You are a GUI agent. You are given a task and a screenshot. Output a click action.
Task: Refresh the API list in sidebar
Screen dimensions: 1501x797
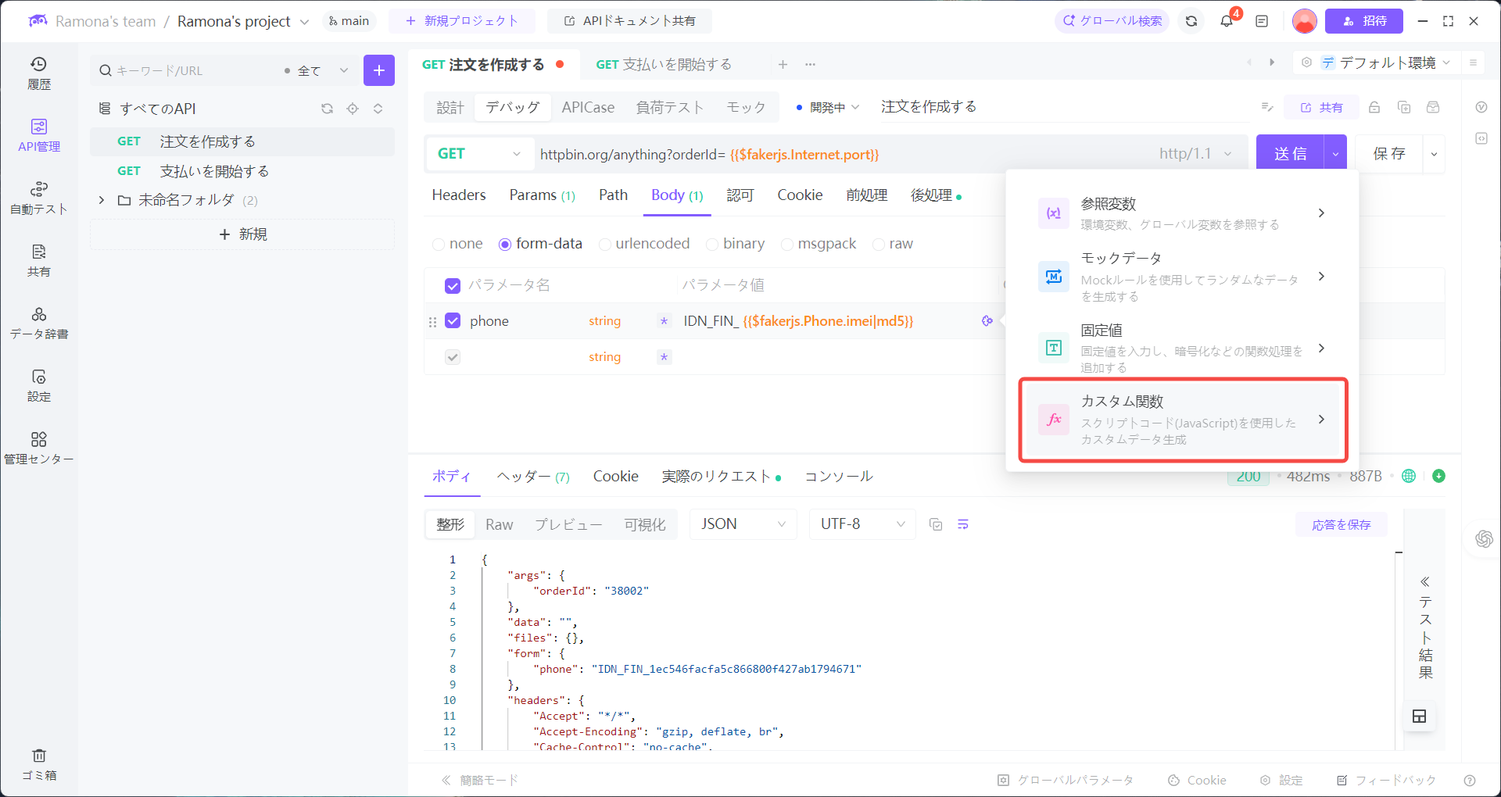(x=328, y=109)
